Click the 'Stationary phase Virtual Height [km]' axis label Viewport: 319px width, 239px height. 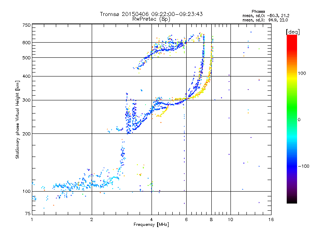[18, 119]
